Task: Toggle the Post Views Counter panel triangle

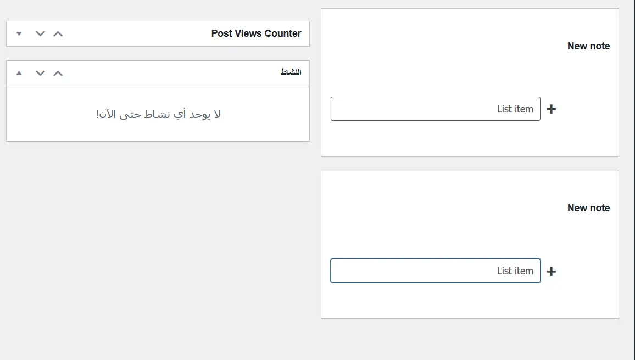Action: coord(19,33)
